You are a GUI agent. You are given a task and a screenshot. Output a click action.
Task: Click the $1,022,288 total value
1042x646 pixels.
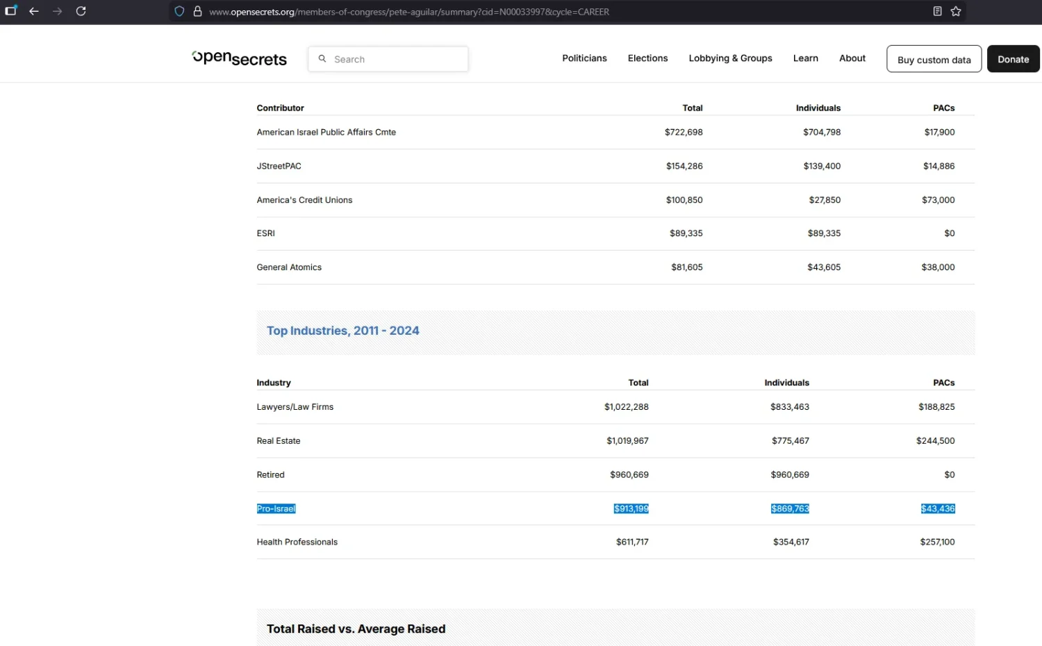[626, 407]
